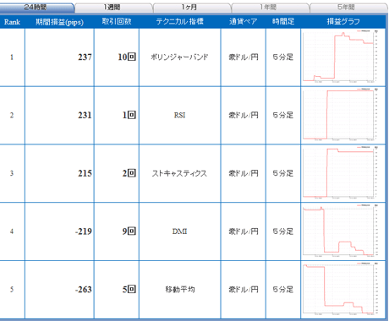This screenshot has height=321, width=389.
Task: Open the ストキャスティクス profit graph thumbnail
Action: [x=341, y=172]
